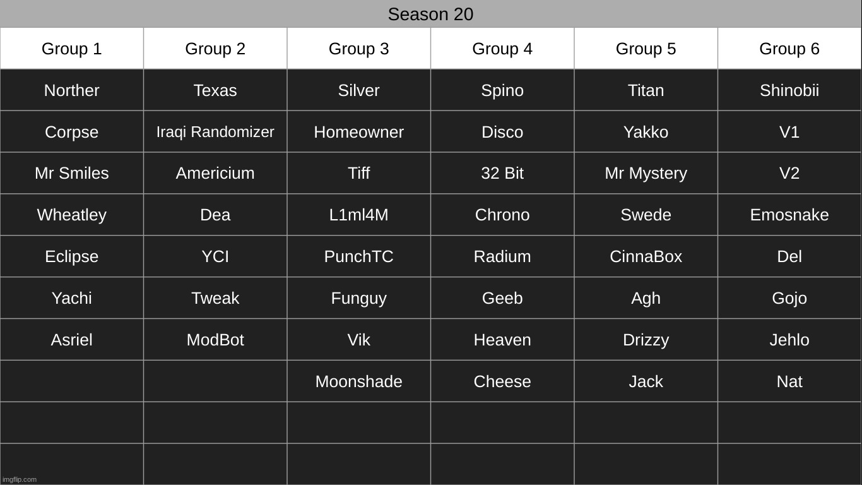Select the Emosnake cell
Image resolution: width=862 pixels, height=485 pixels.
pyautogui.click(x=789, y=215)
